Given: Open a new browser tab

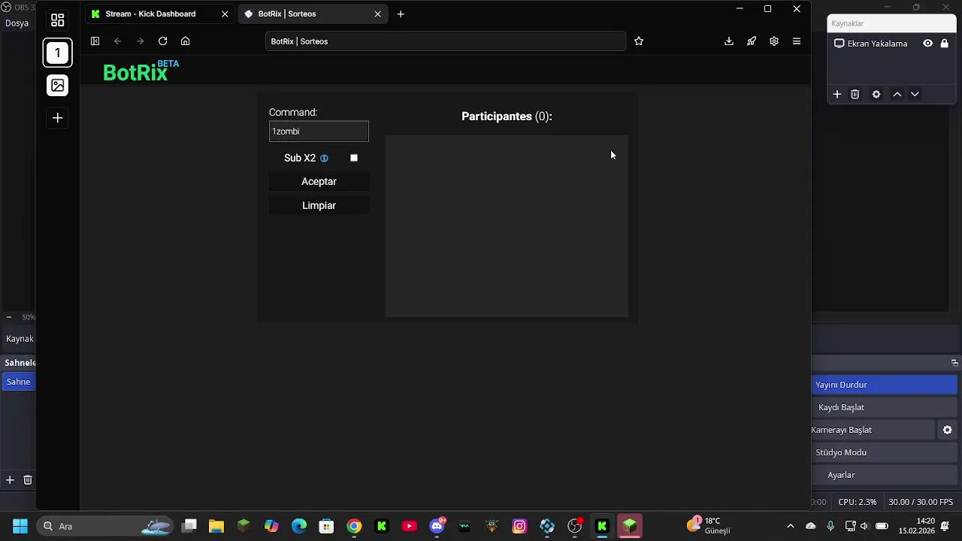Looking at the screenshot, I should tap(401, 14).
